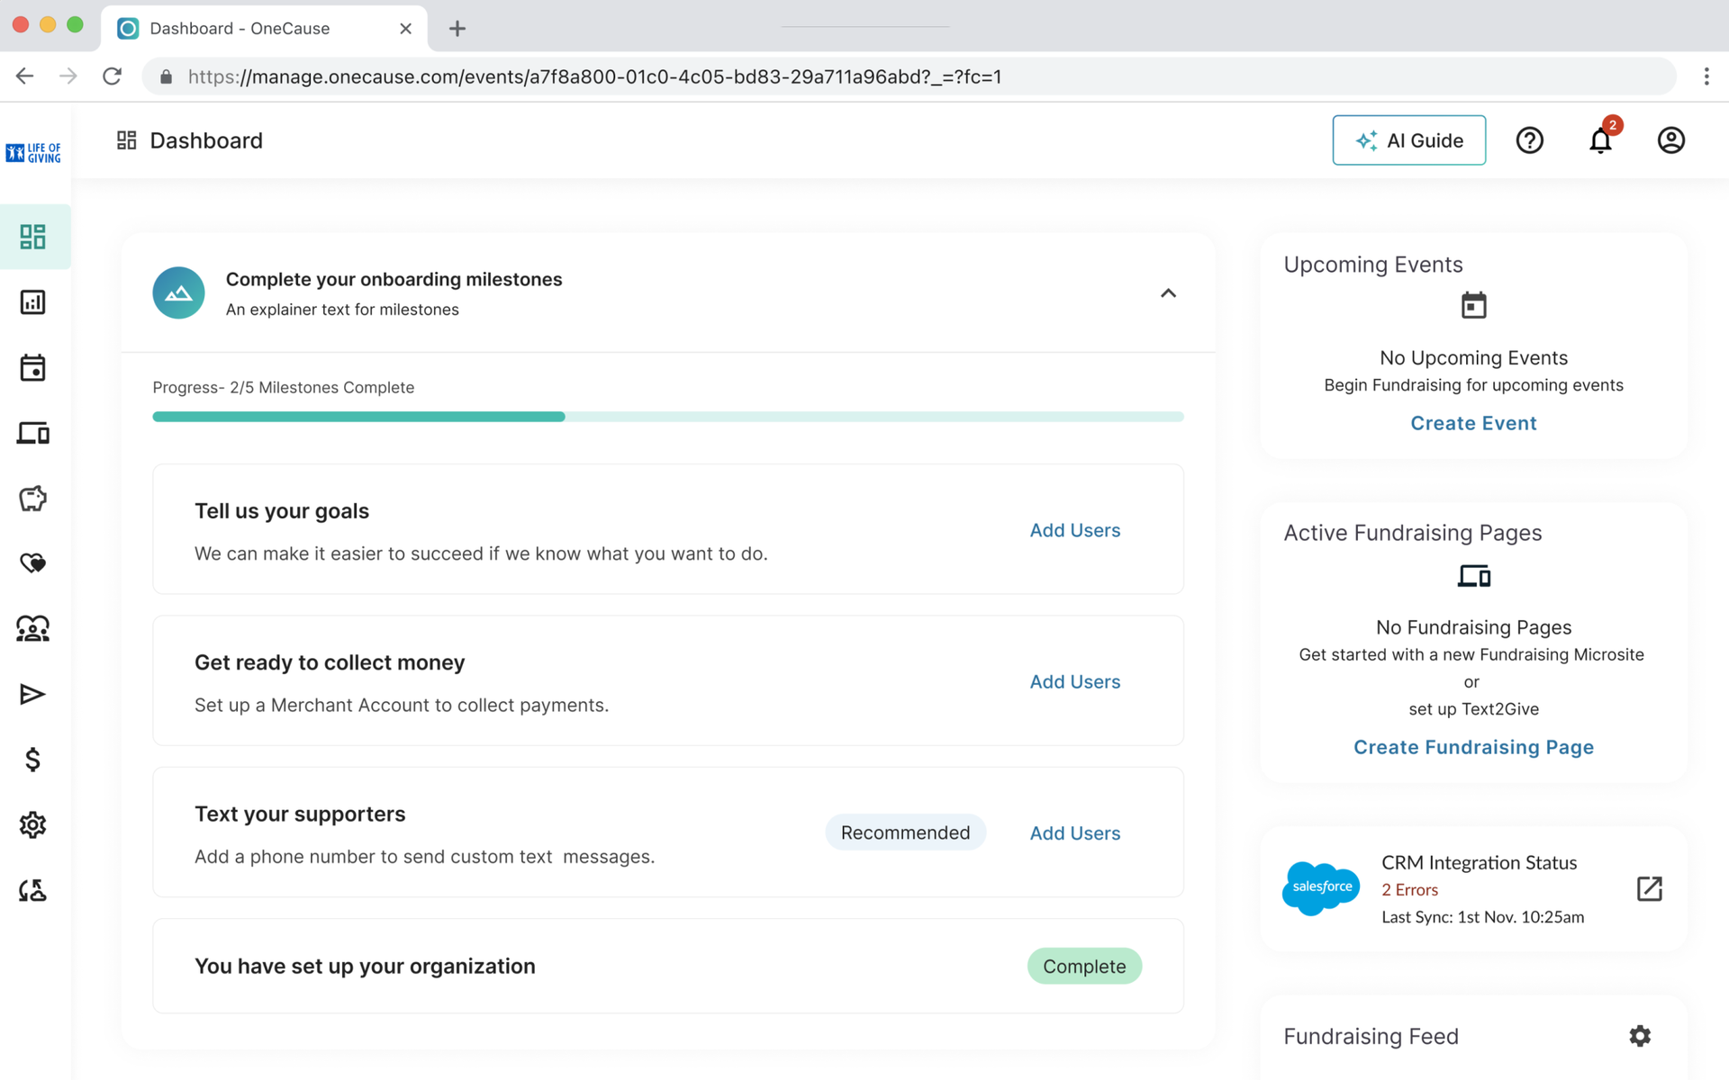Click 'Last Sync: 1st Nov. 10:25am' text
Viewport: 1729px width, 1080px height.
click(1482, 917)
